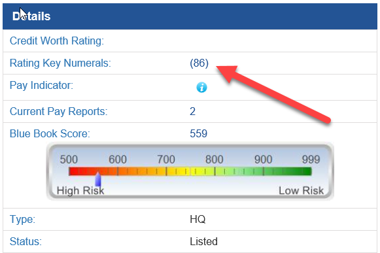Click the Listed status value
The height and width of the screenshot is (253, 380).
[204, 242]
